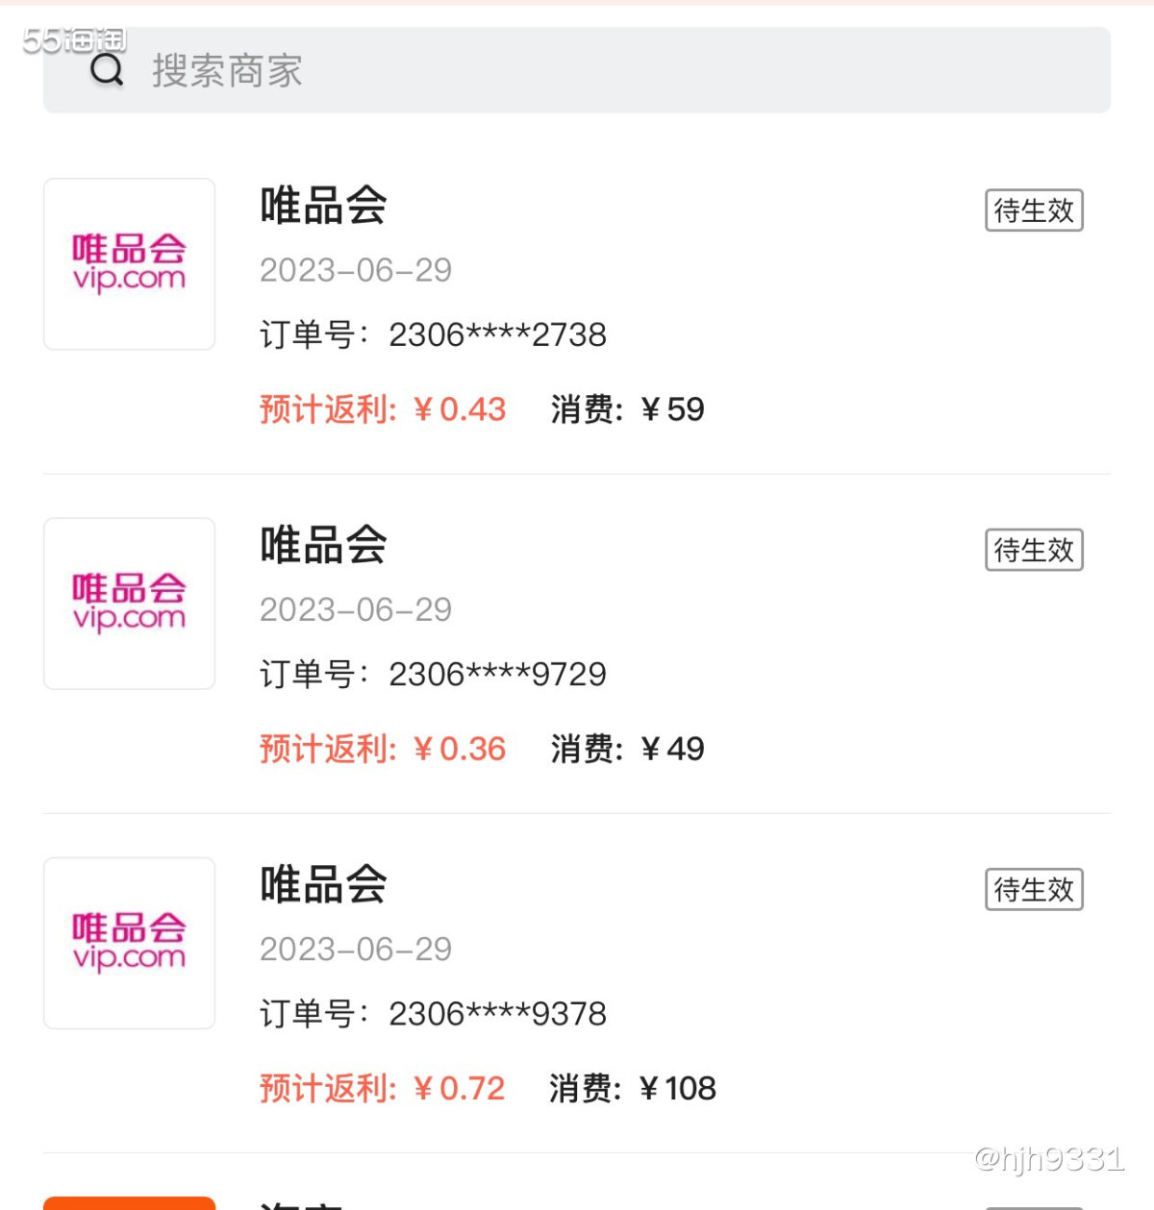Viewport: 1154px width, 1210px height.
Task: Click the search magnifier icon
Action: coord(107,70)
